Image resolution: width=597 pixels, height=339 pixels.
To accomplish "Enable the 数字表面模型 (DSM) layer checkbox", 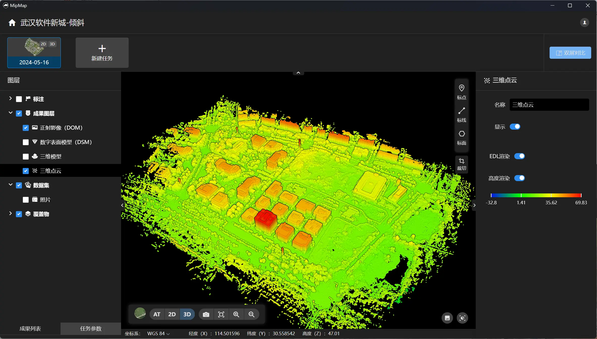I will pyautogui.click(x=26, y=142).
